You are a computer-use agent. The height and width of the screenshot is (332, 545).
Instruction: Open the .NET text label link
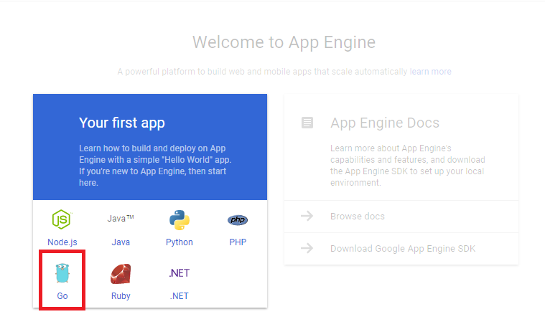180,296
